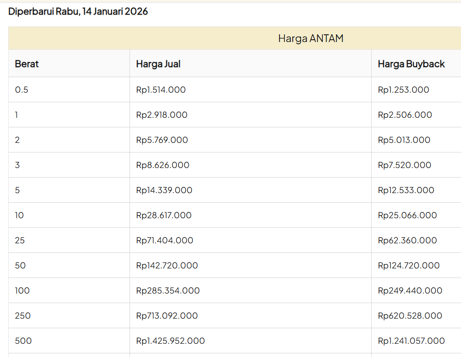Select the weight 500 row label

23,341
